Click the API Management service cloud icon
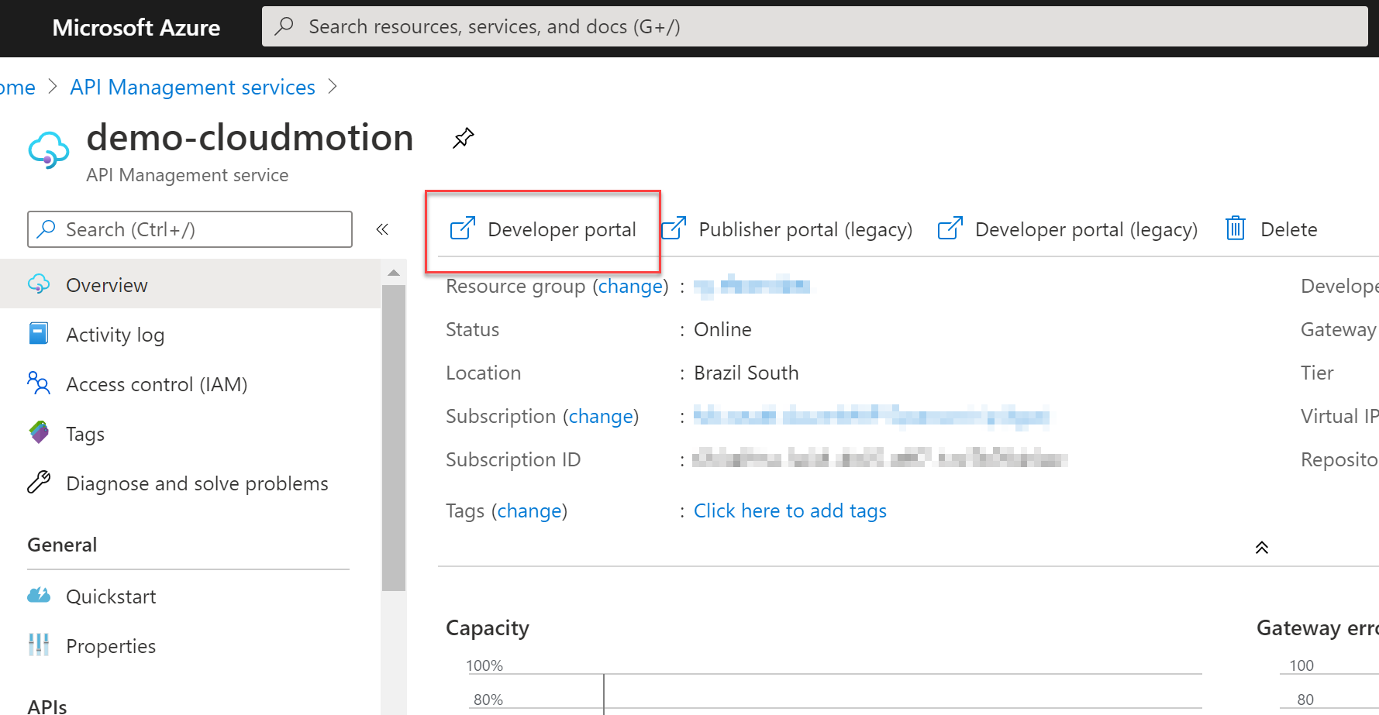 click(49, 150)
